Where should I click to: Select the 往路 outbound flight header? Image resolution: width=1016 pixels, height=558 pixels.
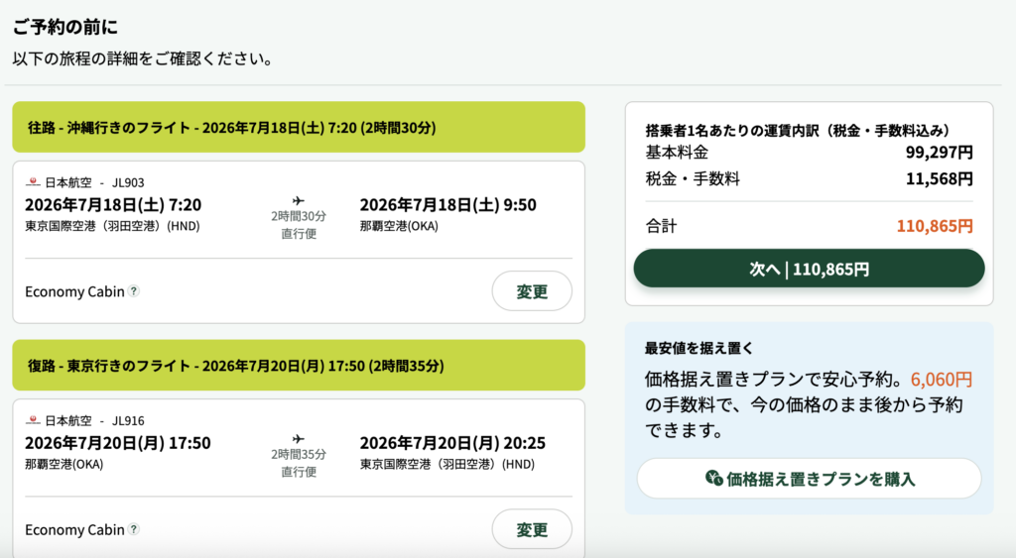tap(299, 128)
